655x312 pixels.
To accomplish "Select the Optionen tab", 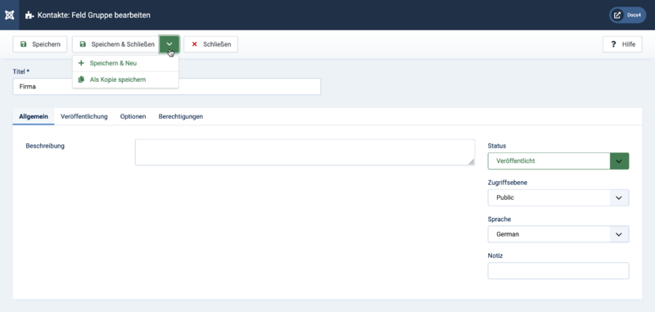I will [x=133, y=116].
